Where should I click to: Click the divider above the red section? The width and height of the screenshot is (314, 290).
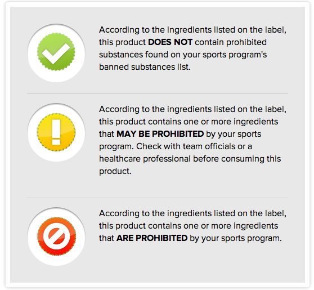158,198
